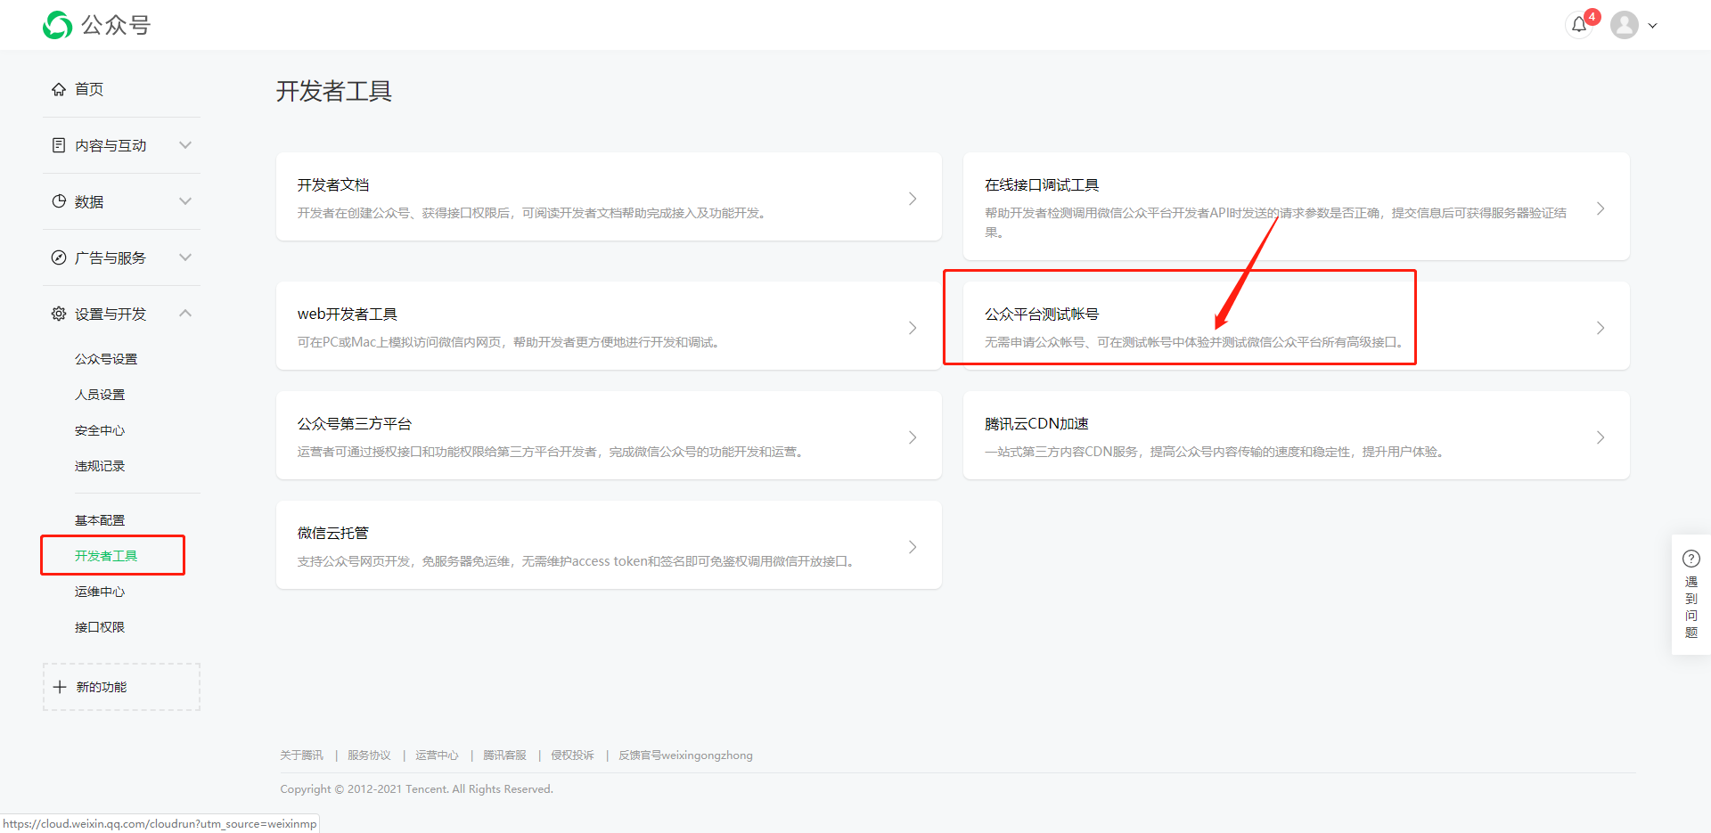Open 基本配置 in the sidebar
Viewport: 1711px width, 833px height.
click(100, 520)
